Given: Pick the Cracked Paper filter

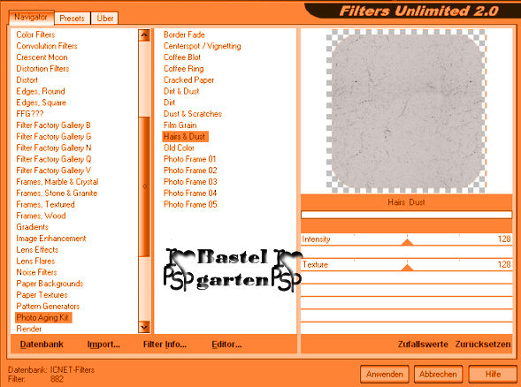Looking at the screenshot, I should pyautogui.click(x=188, y=80).
